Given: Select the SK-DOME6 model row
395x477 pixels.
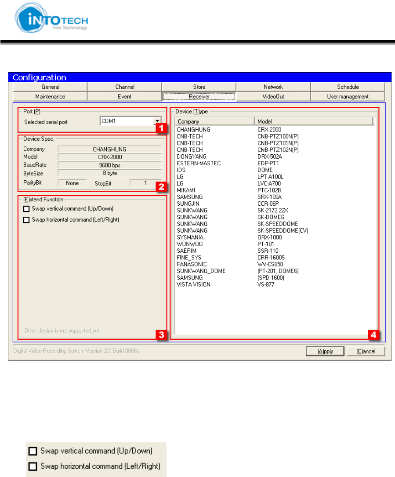Looking at the screenshot, I should (275, 217).
